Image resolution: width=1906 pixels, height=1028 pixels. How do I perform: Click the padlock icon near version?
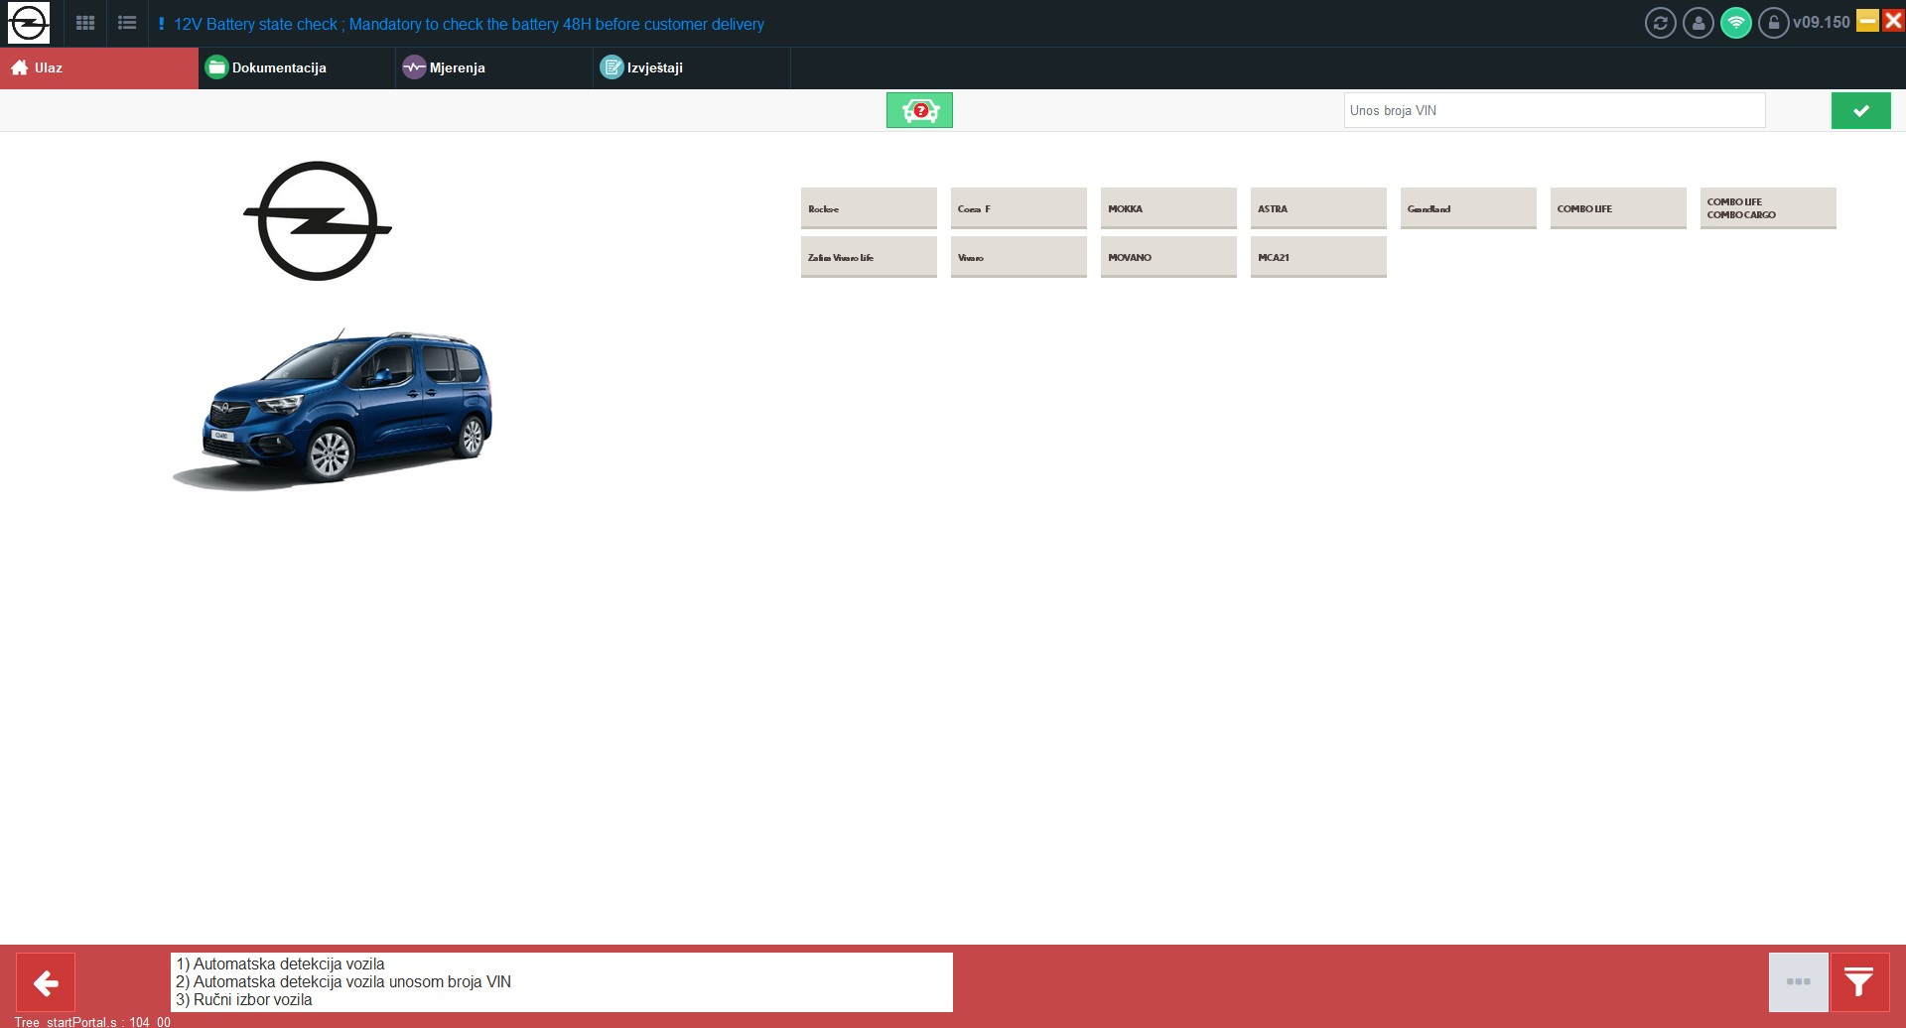click(x=1773, y=23)
